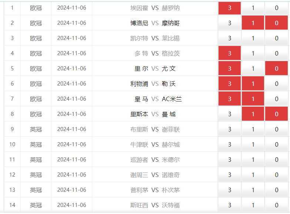
Task: Select 3 for 凯尔特 VS 莱比锡 match
Action: (230, 38)
